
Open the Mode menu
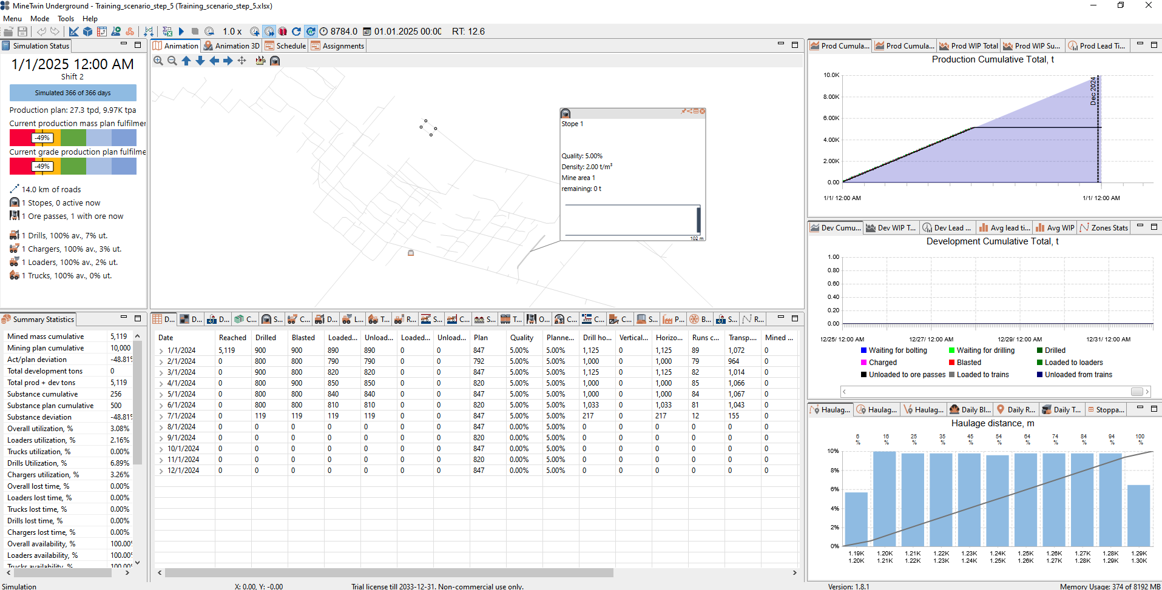(40, 19)
